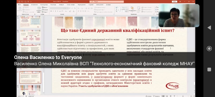Open the Change Case (Aa) dropdown
The height and width of the screenshot is (97, 215).
pyautogui.click(x=66, y=11)
